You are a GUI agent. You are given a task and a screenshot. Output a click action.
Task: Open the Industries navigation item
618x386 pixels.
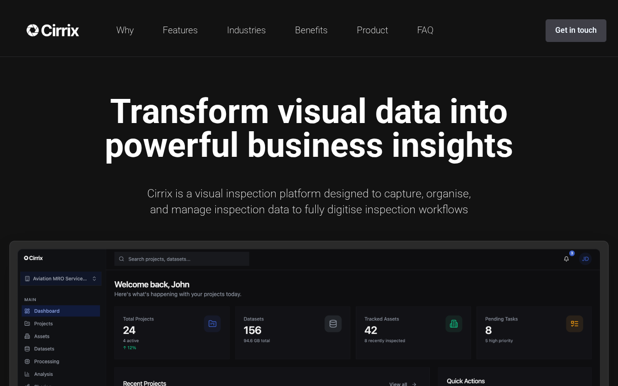(246, 30)
